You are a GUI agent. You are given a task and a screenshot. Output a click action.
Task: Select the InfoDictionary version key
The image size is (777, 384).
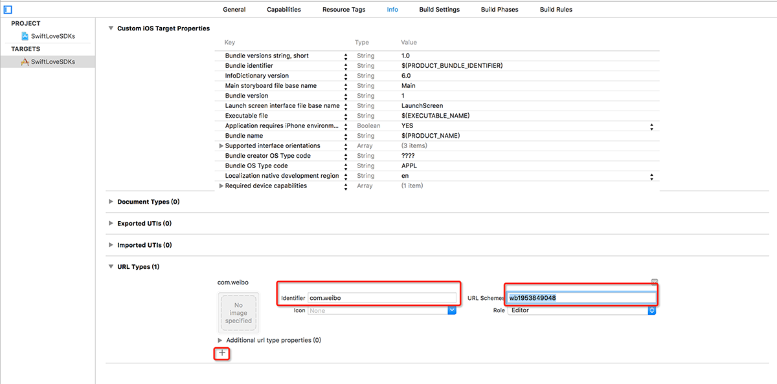[x=257, y=76]
